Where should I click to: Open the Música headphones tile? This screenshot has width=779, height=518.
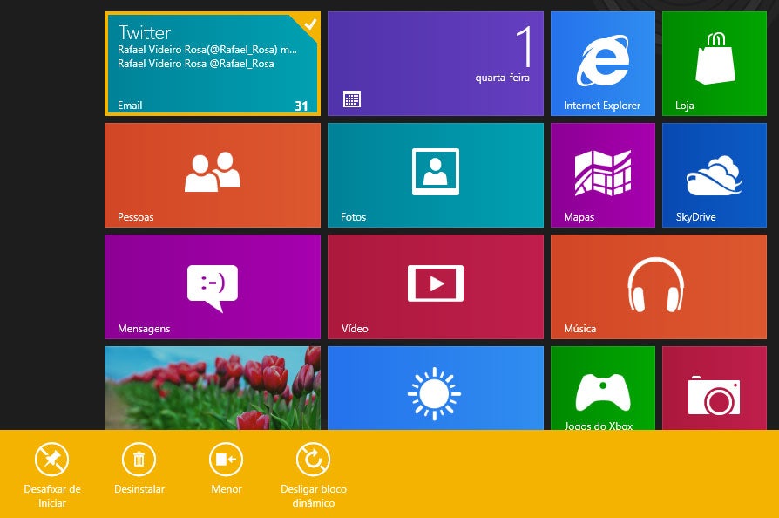(658, 287)
